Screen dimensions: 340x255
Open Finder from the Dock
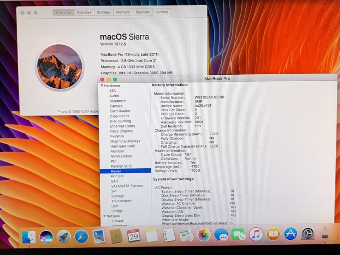click(29, 236)
